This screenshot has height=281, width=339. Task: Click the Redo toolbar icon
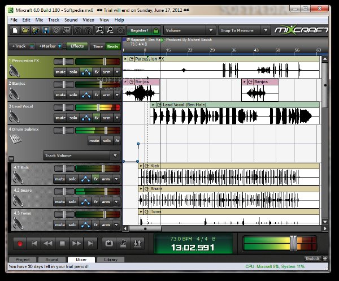(88, 31)
